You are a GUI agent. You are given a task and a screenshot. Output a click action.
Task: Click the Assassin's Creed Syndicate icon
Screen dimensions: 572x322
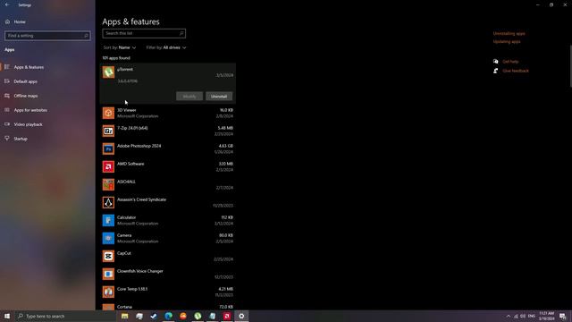pos(108,202)
